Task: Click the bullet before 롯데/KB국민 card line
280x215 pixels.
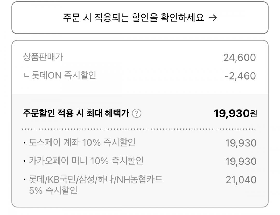Action: coord(24,180)
